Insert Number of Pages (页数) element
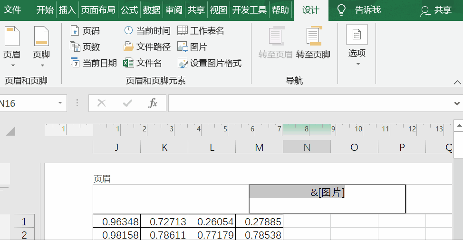 (85, 46)
